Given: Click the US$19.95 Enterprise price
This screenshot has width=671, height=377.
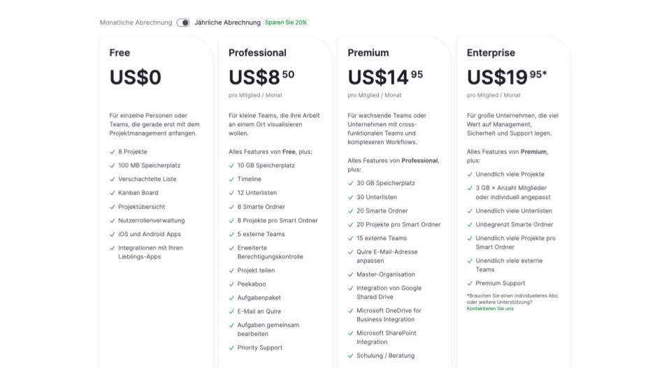Looking at the screenshot, I should [506, 76].
